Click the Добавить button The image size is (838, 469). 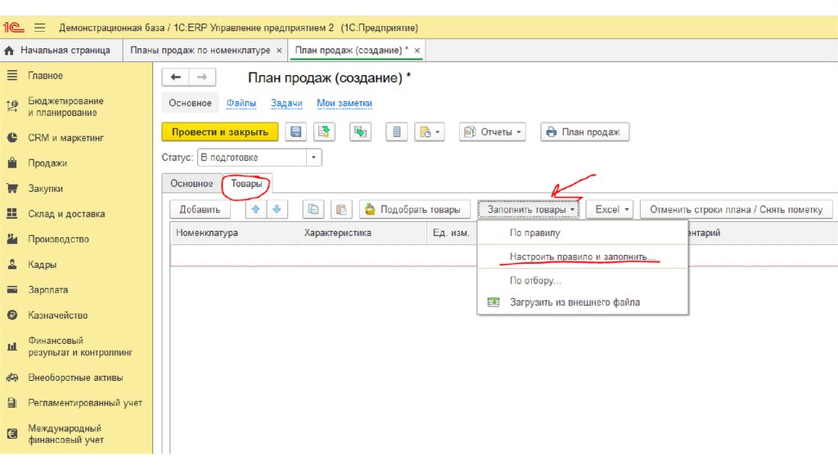tap(200, 210)
